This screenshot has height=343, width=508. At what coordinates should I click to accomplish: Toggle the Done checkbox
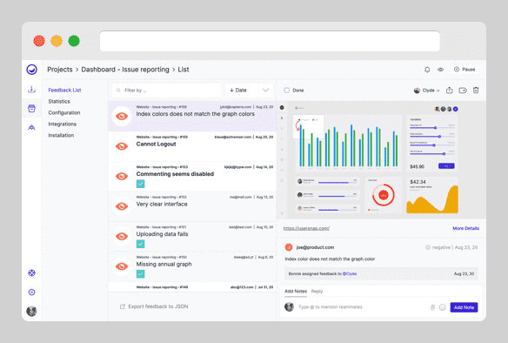[x=287, y=91]
